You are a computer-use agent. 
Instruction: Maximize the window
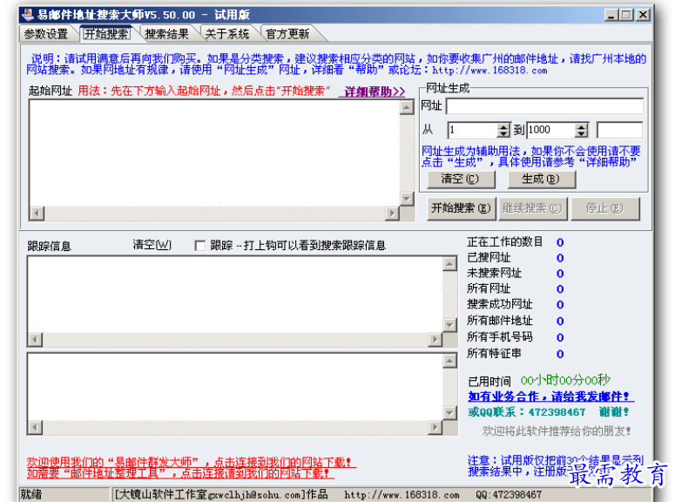click(627, 15)
